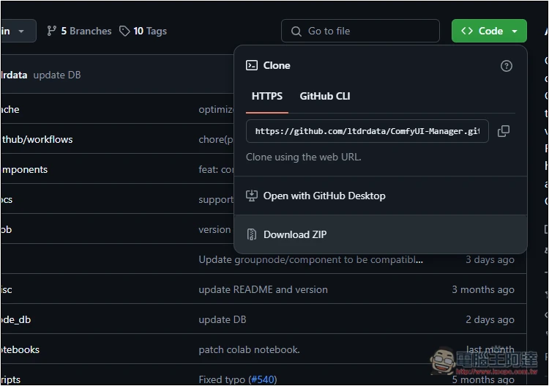Viewport: 549px width, 386px height.
Task: Expand the green Code dropdown arrow
Action: coord(515,31)
